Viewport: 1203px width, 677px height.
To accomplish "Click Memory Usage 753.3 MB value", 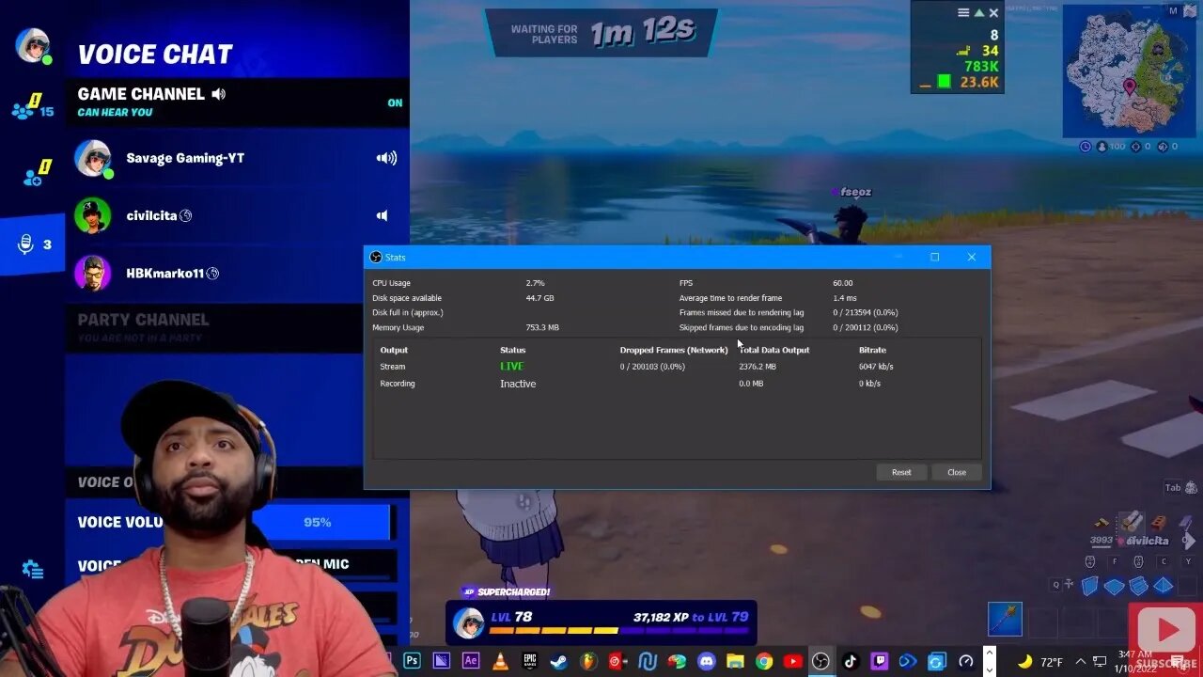I will [542, 328].
